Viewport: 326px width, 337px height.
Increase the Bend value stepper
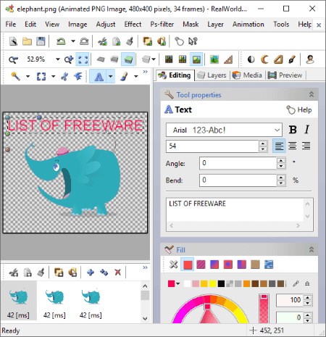(281, 177)
